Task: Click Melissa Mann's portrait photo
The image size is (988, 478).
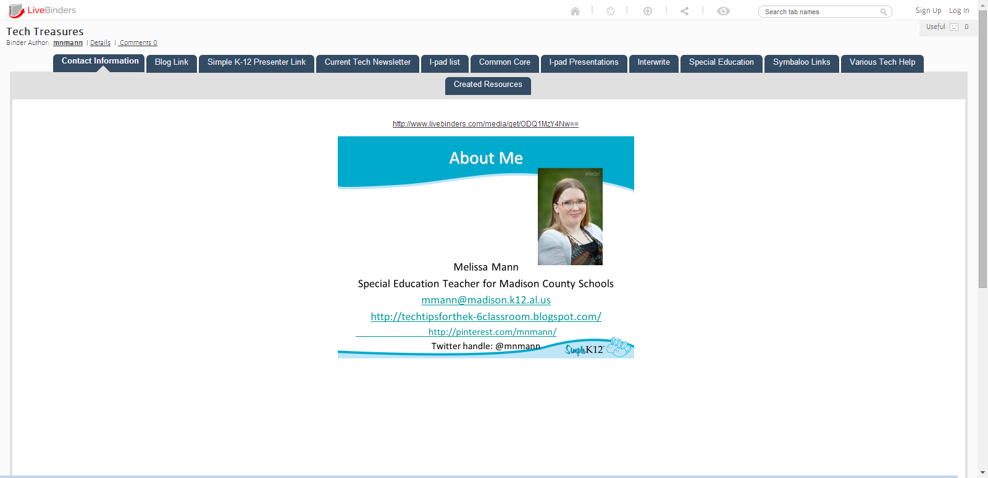Action: click(570, 216)
